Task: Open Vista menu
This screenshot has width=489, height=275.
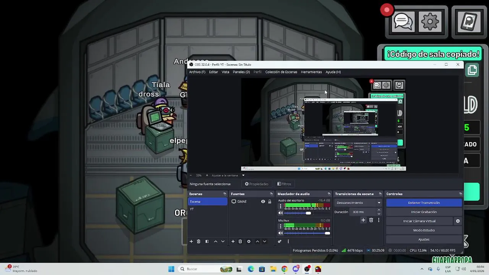Action: pyautogui.click(x=225, y=72)
